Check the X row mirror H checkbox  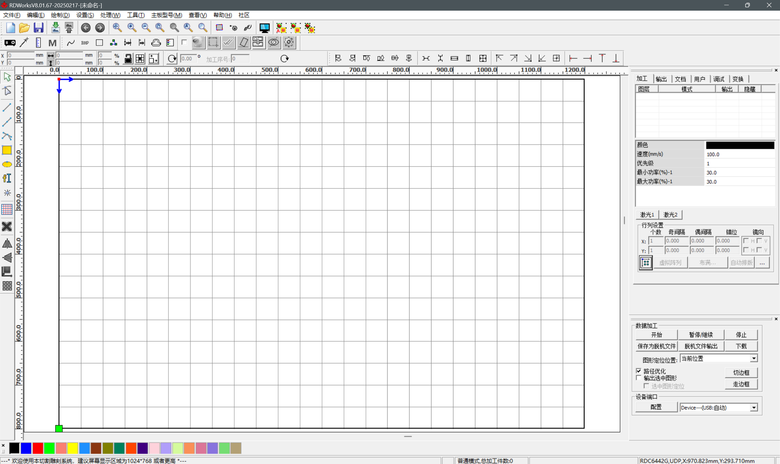[x=746, y=241]
